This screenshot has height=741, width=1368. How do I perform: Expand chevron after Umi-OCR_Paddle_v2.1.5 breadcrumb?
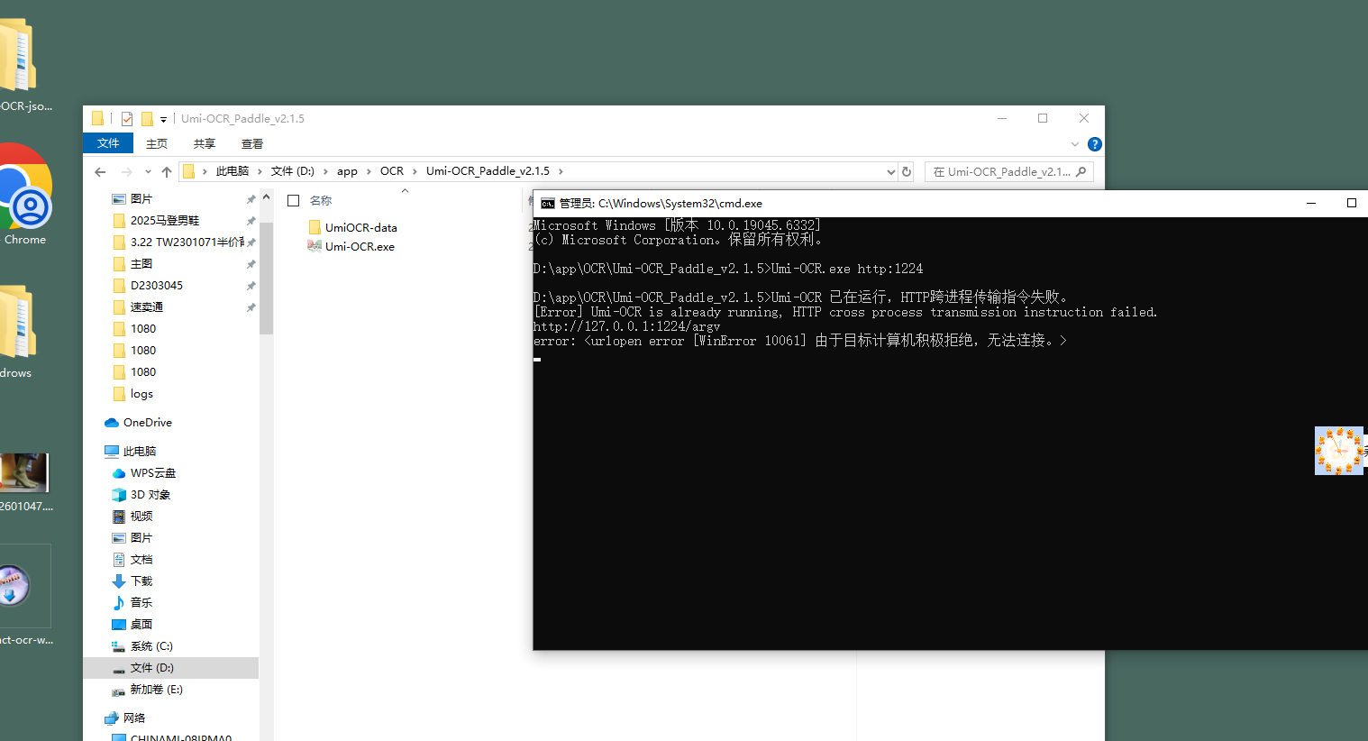click(x=561, y=171)
